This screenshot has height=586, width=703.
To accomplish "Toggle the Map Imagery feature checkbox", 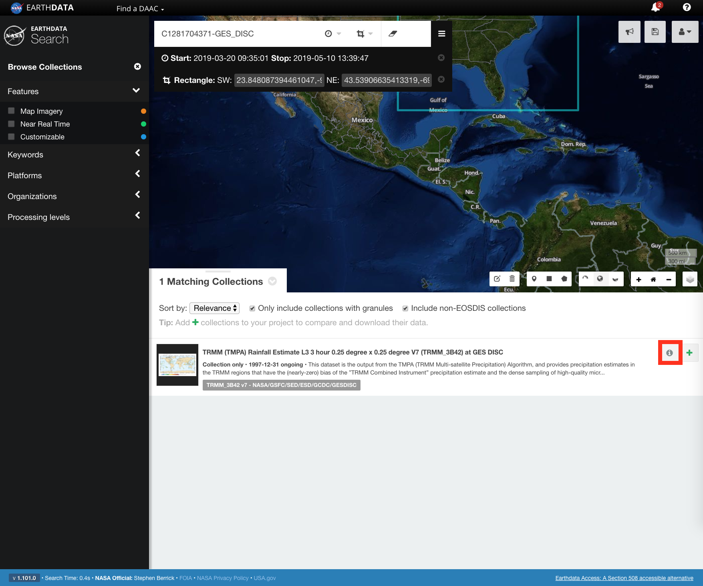I will pyautogui.click(x=11, y=111).
